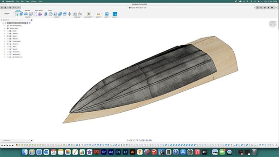Open the Inspect dropdown label

point(99,17)
